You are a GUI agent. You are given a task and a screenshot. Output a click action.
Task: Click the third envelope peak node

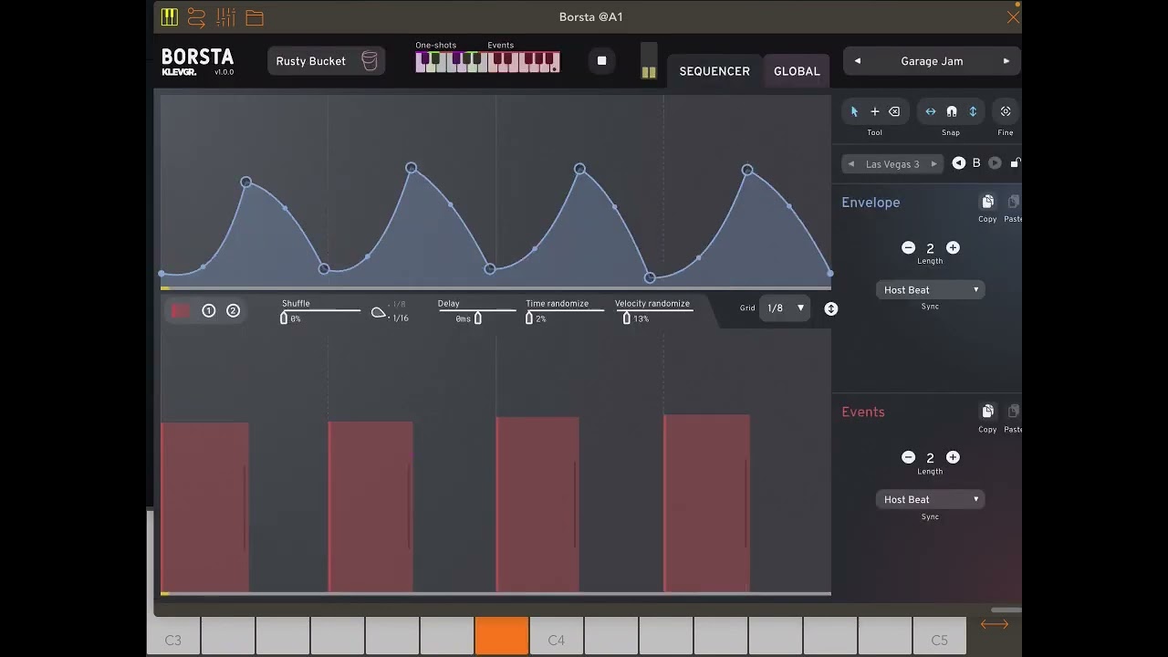pos(579,169)
